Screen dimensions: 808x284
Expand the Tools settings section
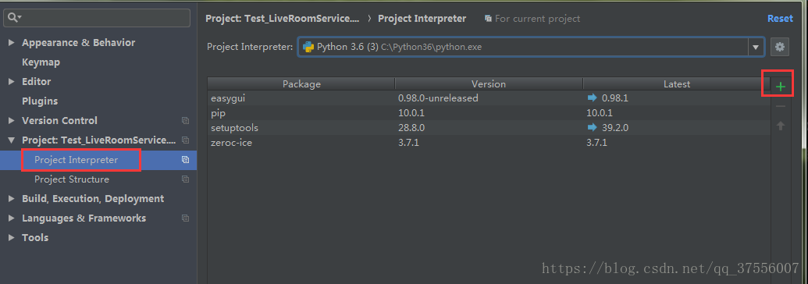coord(12,238)
